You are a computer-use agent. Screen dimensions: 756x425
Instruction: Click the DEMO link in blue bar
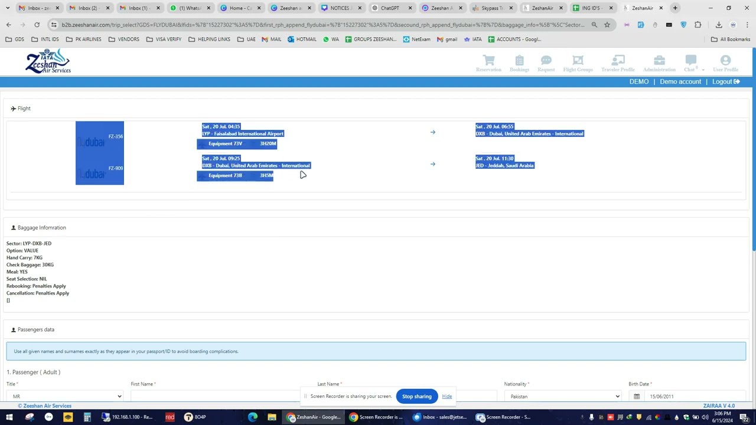click(639, 81)
